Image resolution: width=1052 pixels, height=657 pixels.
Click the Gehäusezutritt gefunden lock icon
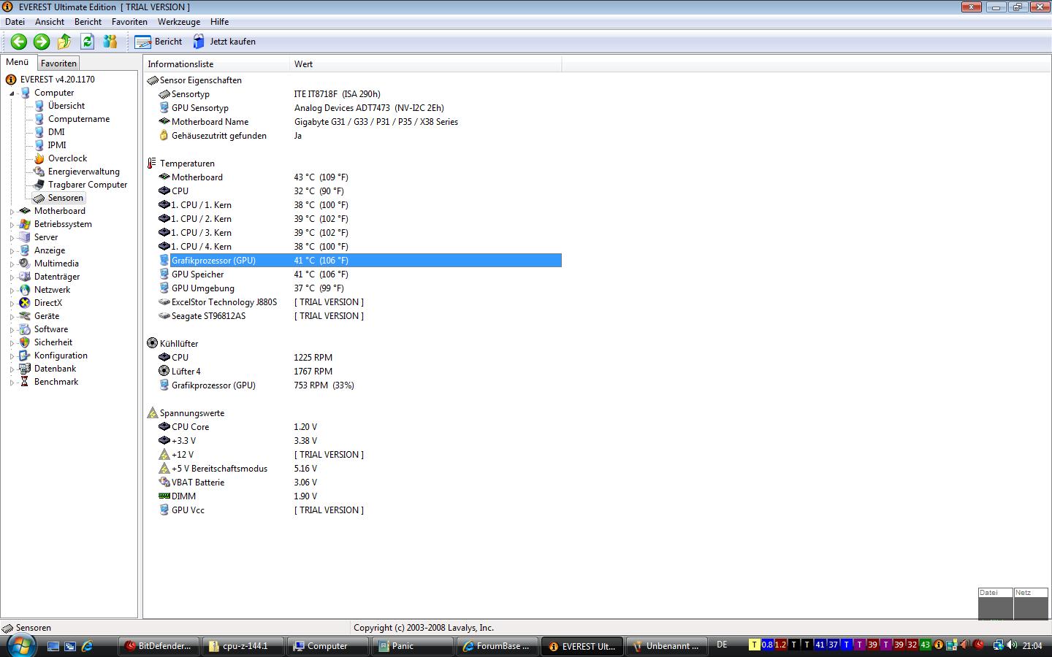(164, 136)
